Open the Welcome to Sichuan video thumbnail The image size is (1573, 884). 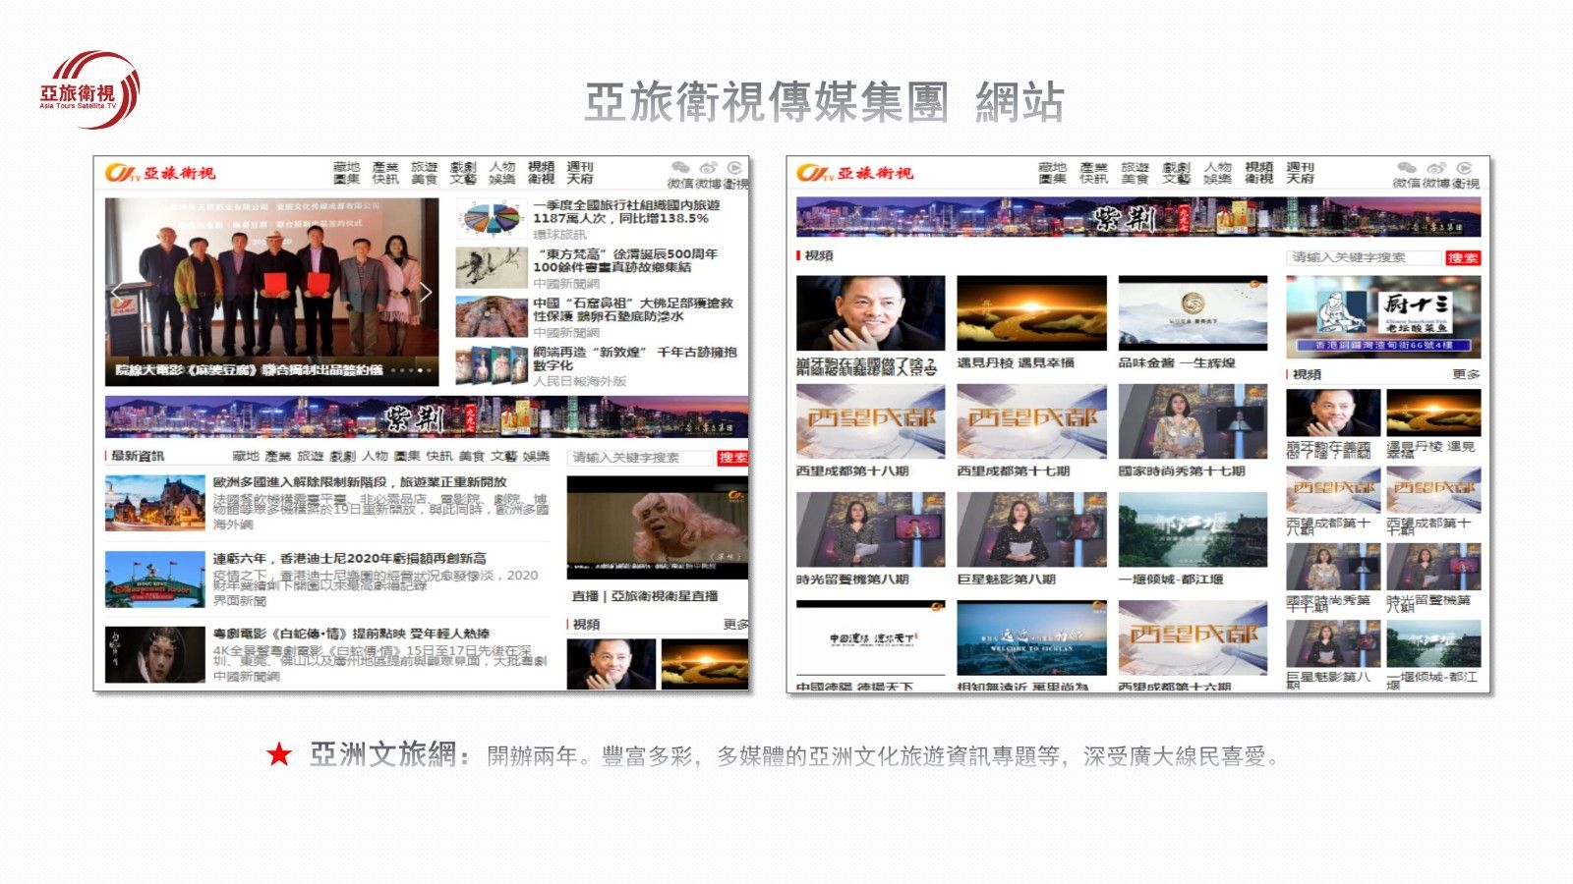1031,637
